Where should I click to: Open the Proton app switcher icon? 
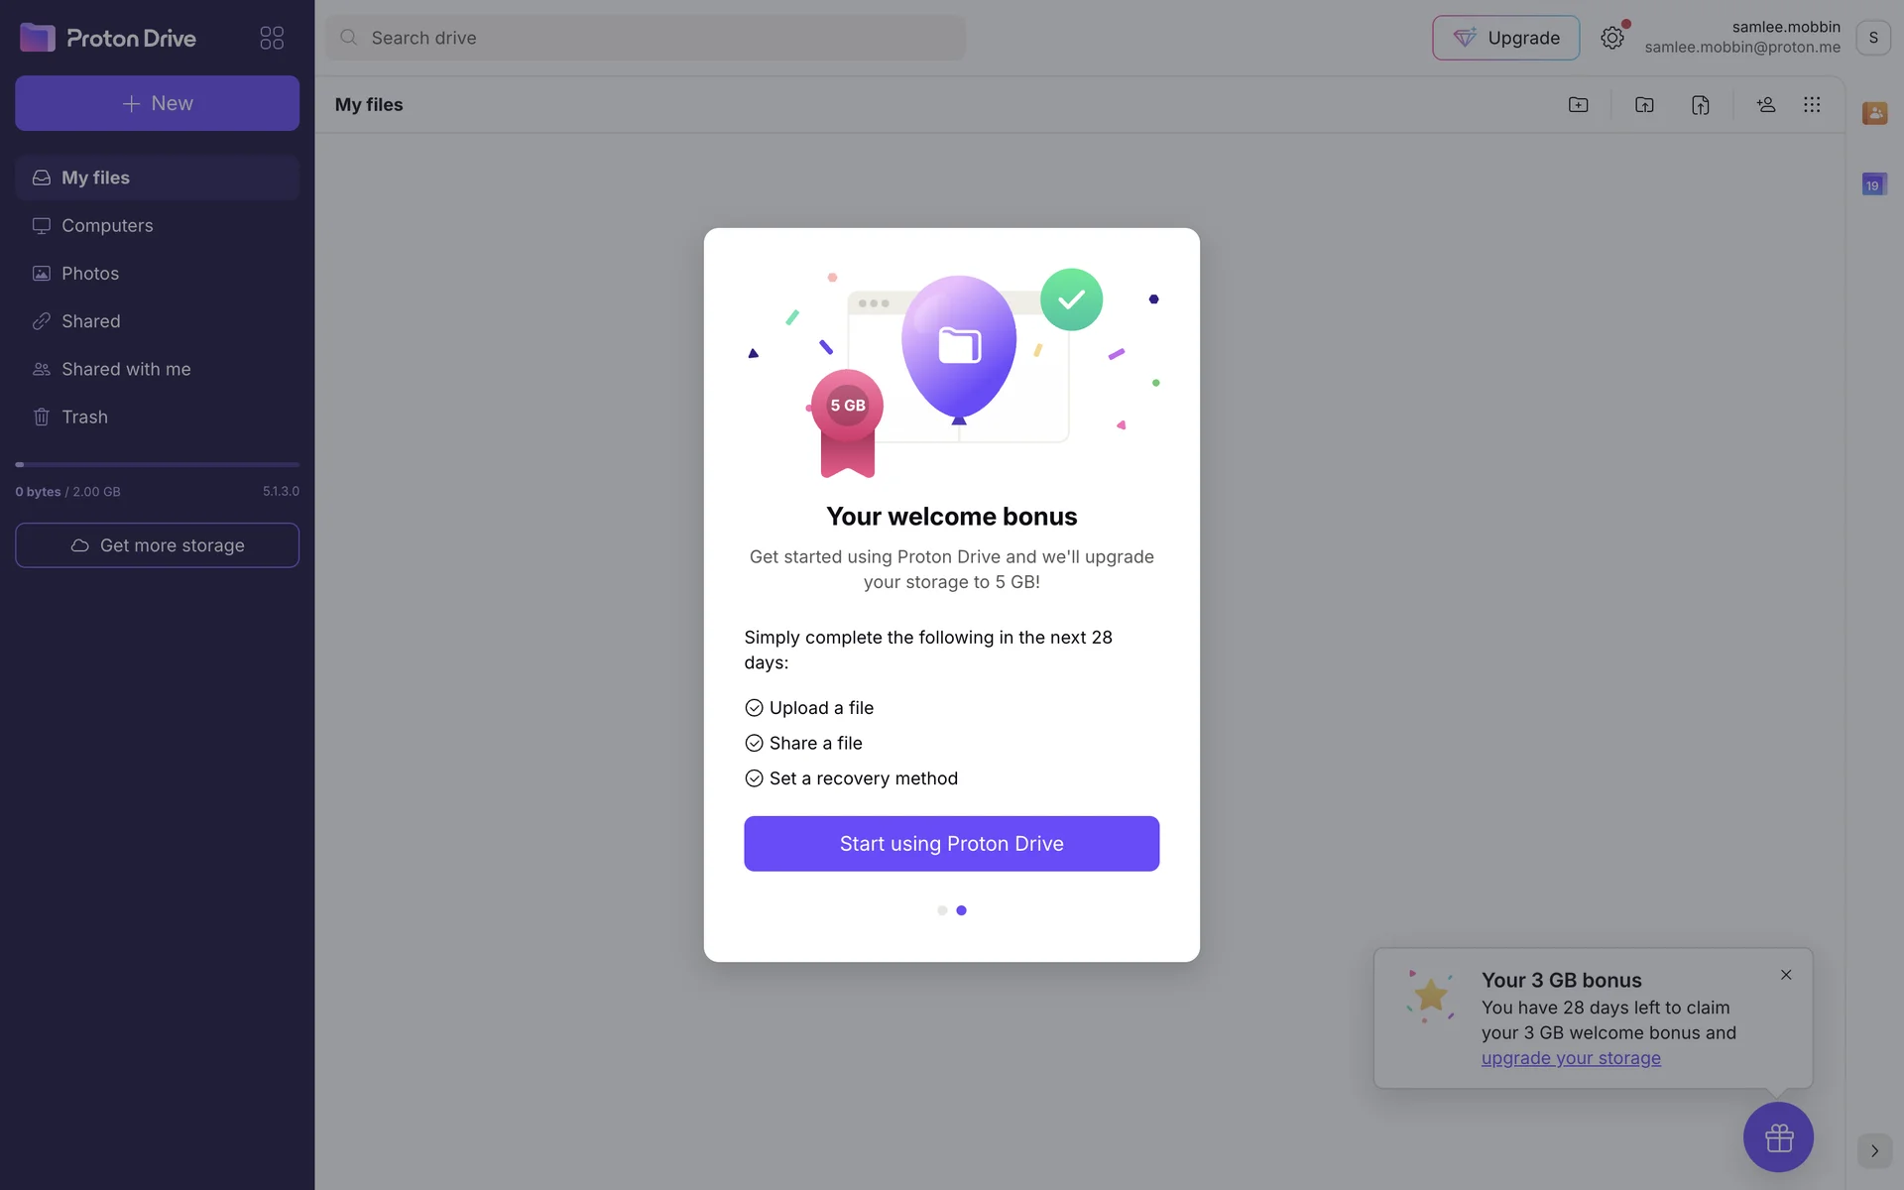[272, 38]
